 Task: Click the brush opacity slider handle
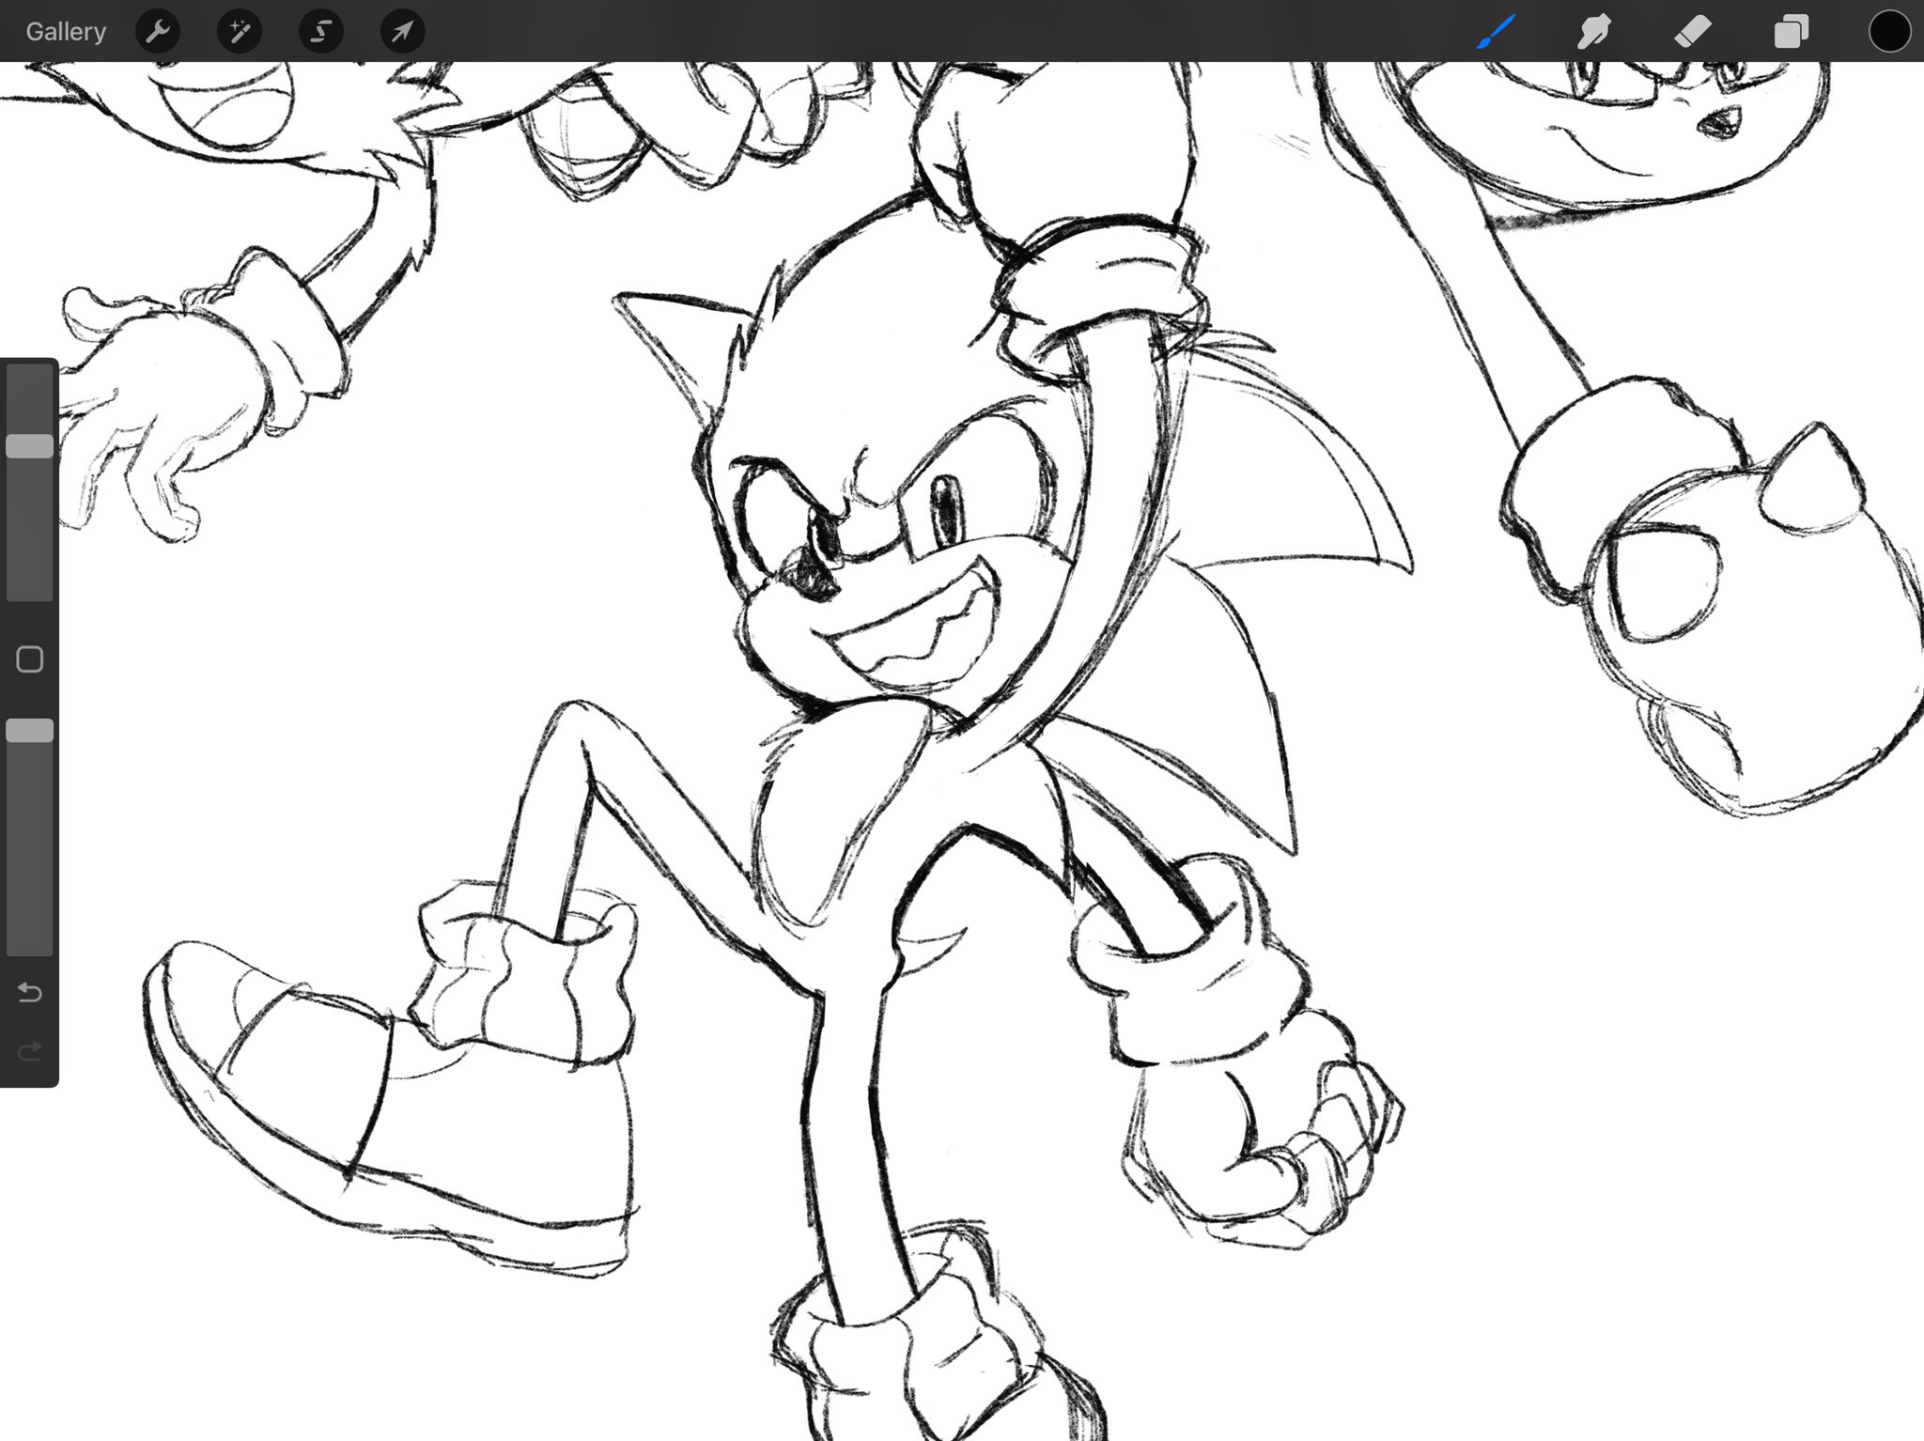(30, 731)
